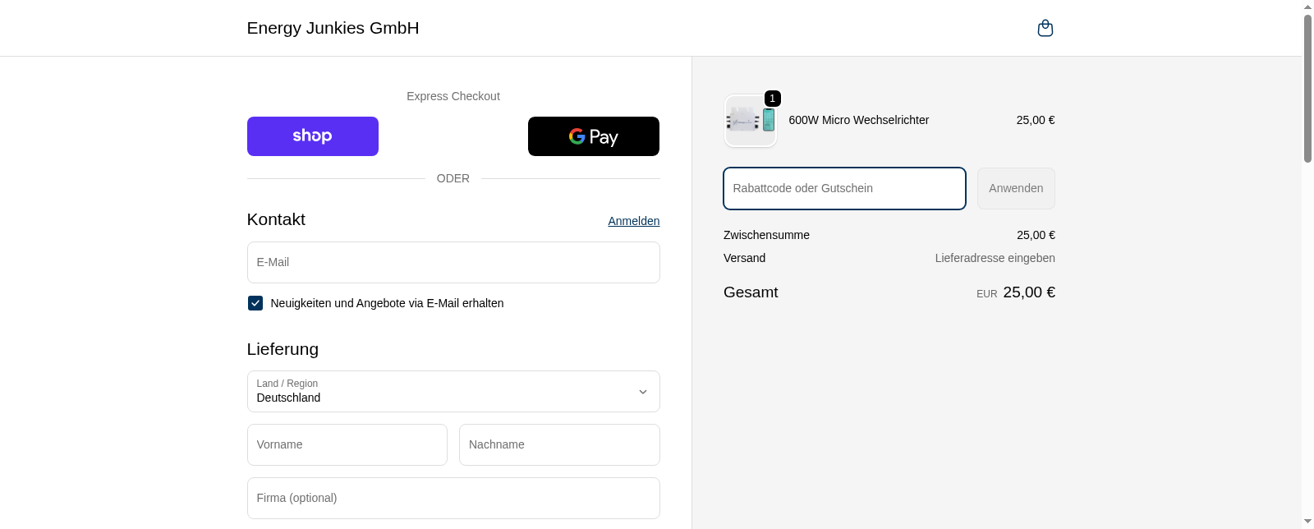Pay with Shop Pay express button

[312, 136]
